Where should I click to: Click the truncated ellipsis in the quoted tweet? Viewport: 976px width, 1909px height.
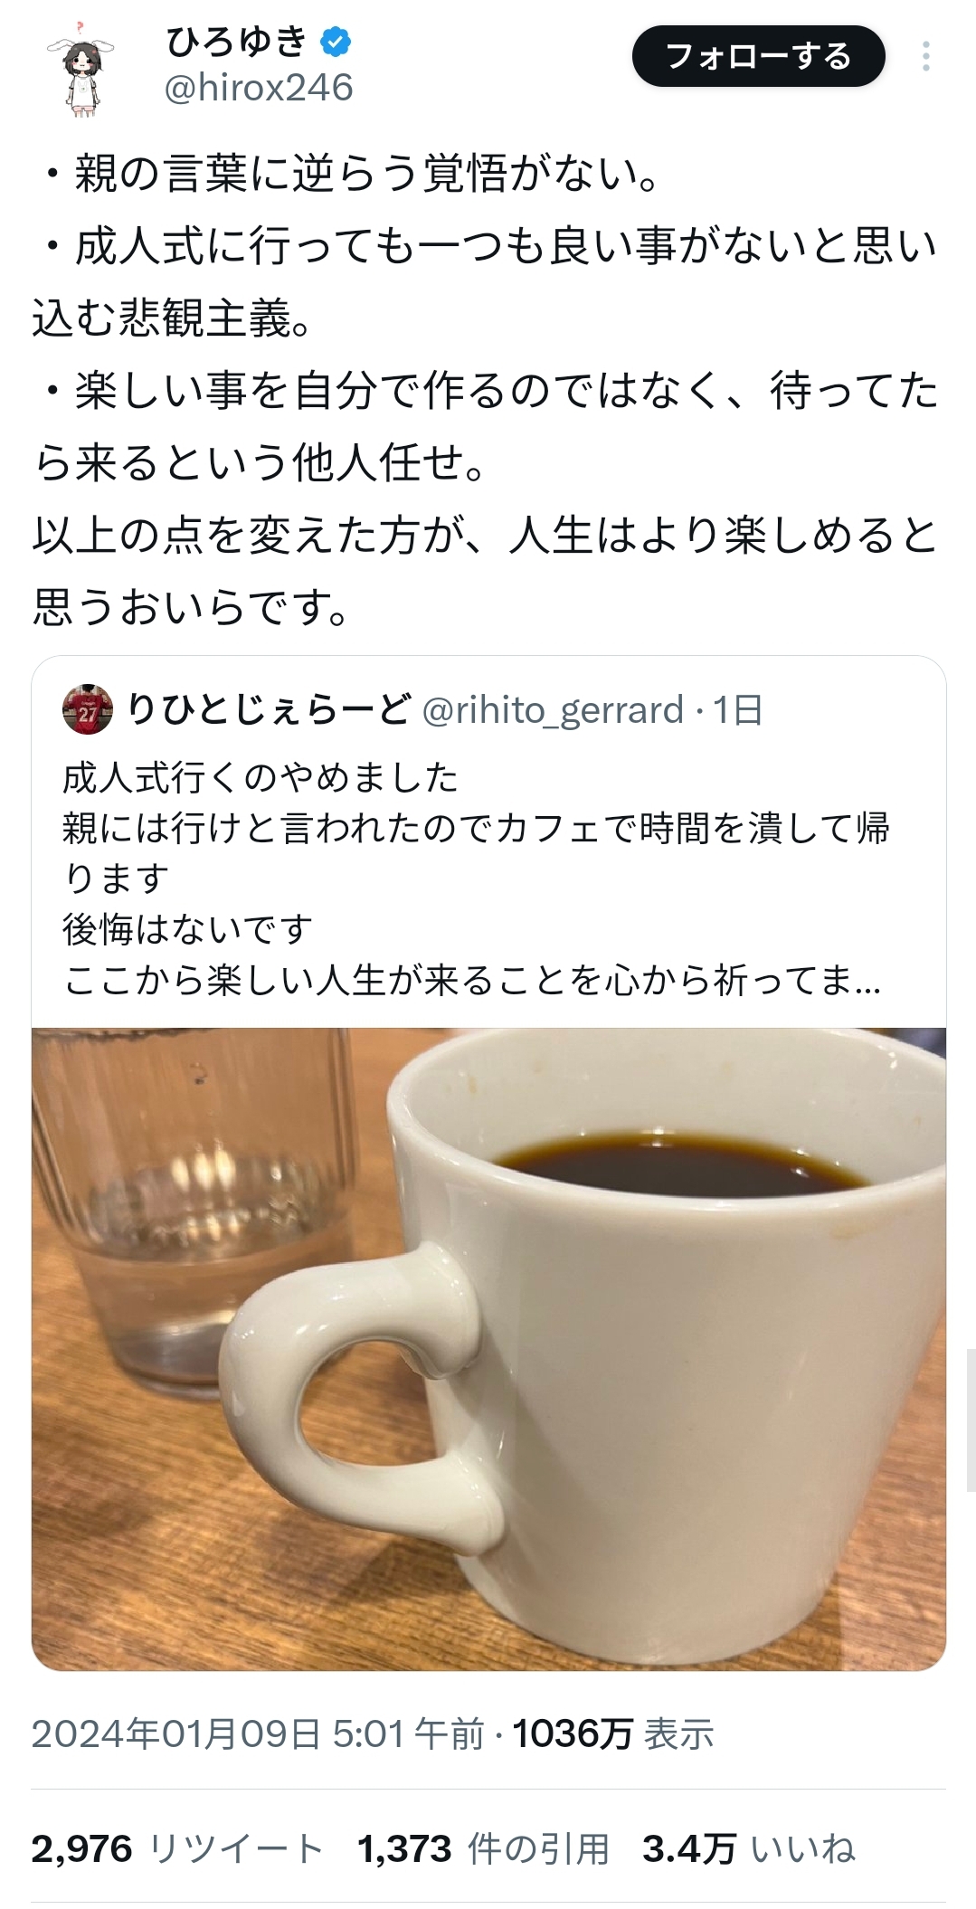pos(867,983)
